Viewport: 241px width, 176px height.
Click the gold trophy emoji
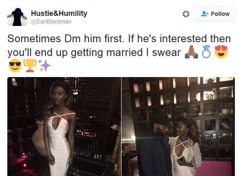[x=30, y=65]
